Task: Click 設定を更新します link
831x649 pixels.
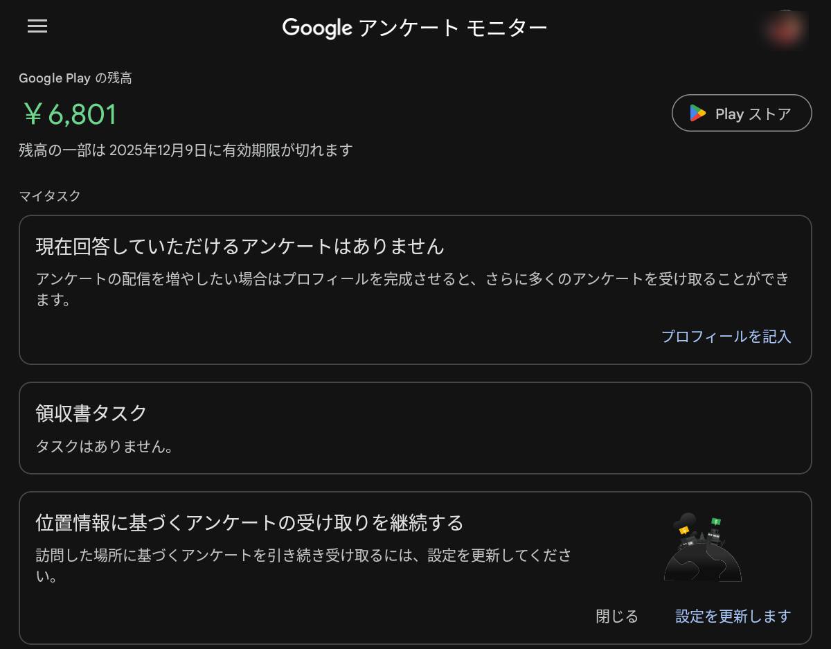Action: tap(733, 616)
